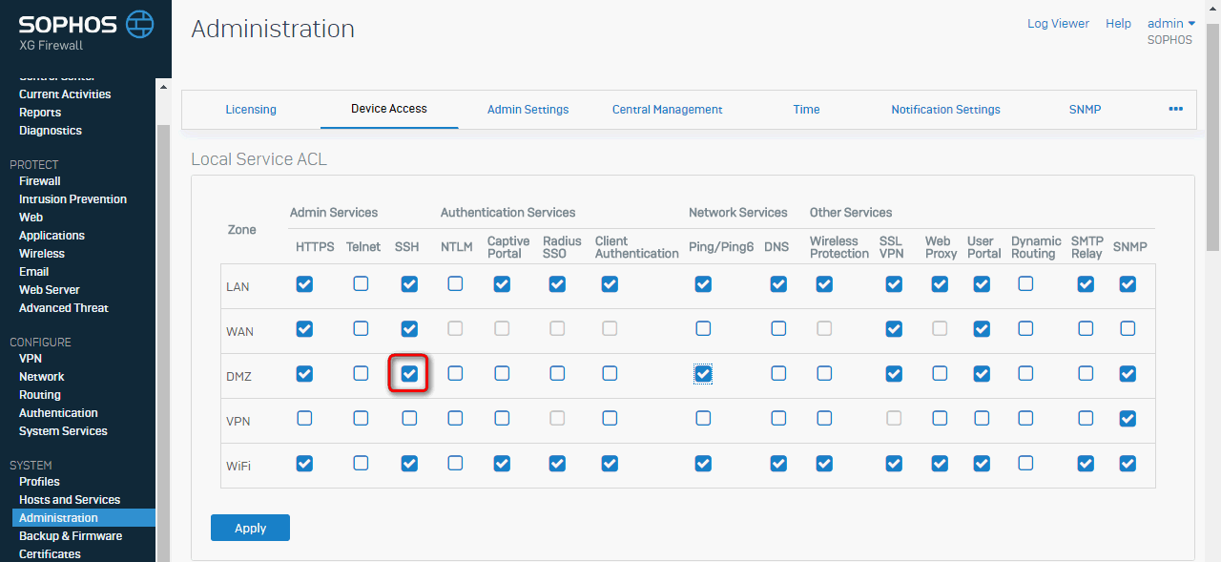
Task: Go to the SNMP tab
Action: pyautogui.click(x=1085, y=110)
